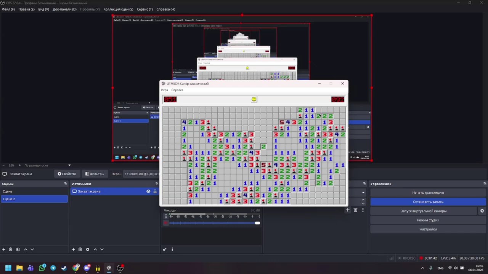
Task: Click the ENG language indicator in tray
Action: pyautogui.click(x=440, y=268)
